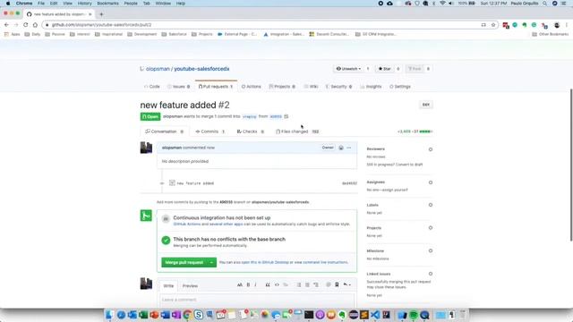
Task: Open the sidebar Projects gear settings
Action: pyautogui.click(x=431, y=228)
